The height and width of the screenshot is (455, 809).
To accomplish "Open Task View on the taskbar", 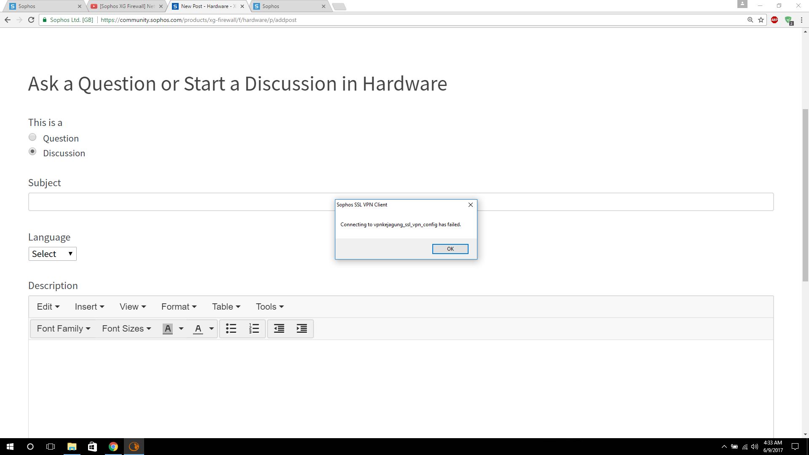I will pos(51,447).
